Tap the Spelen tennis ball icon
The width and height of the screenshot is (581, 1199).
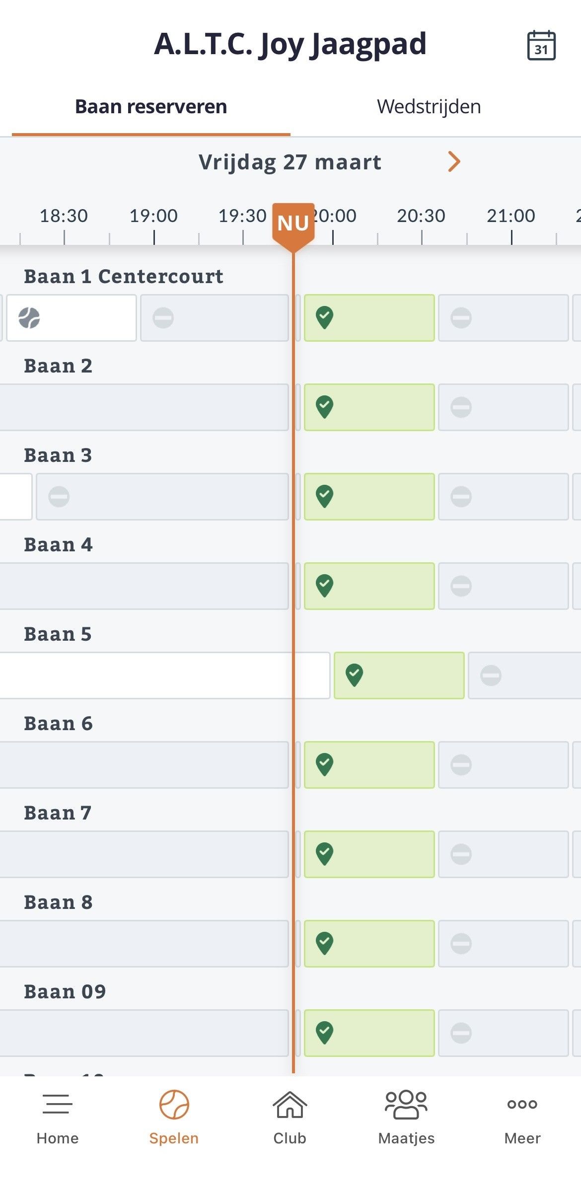174,1104
